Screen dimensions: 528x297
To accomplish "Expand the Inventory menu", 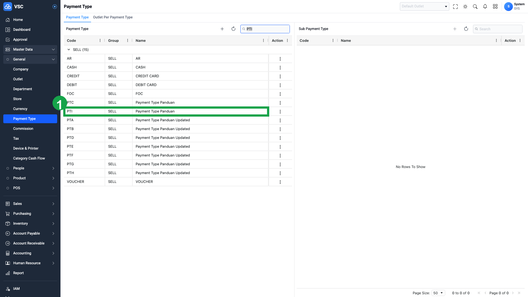I will (30, 224).
